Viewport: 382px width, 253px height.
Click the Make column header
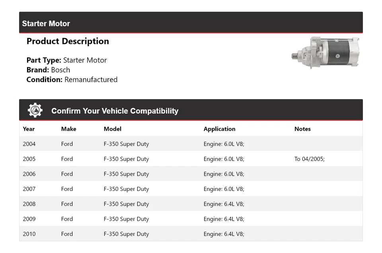point(68,129)
